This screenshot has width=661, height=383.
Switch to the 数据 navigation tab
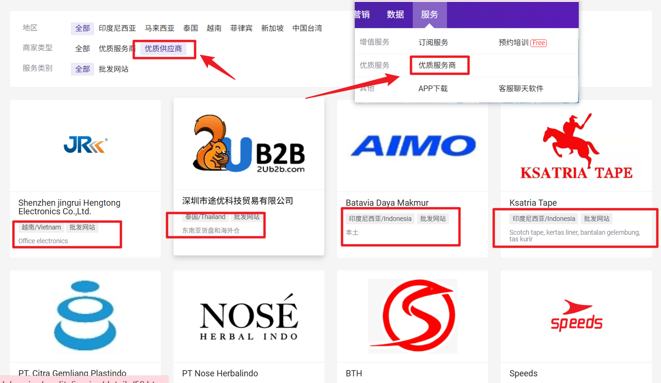click(x=395, y=15)
